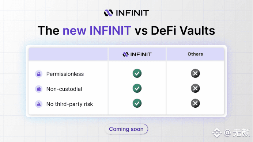
Task: Click the purple 'new INFINIT' headline text
Action: 97,30
